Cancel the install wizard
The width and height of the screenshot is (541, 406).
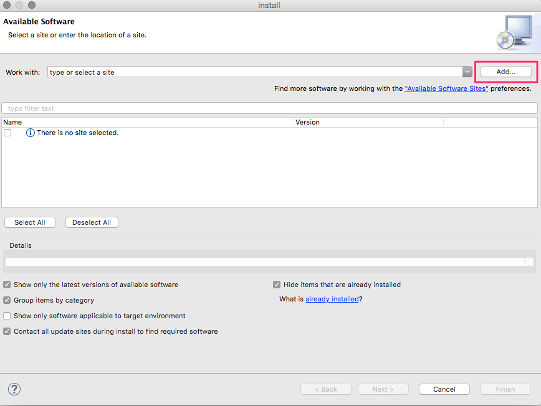point(444,389)
